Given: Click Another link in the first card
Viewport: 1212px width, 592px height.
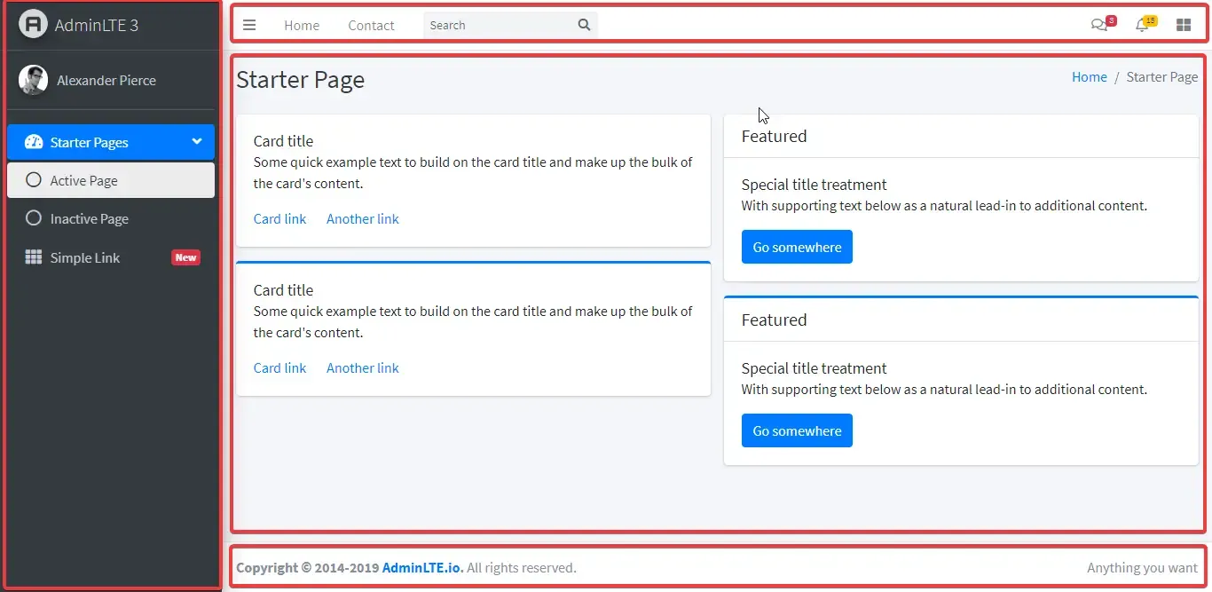Looking at the screenshot, I should 362,218.
